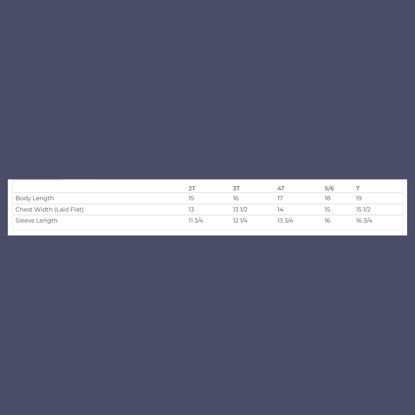Click the size 7 column header
Viewport: 415px width, 415px height.
pos(358,188)
